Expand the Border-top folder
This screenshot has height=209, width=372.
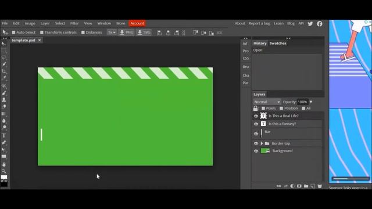tap(262, 143)
